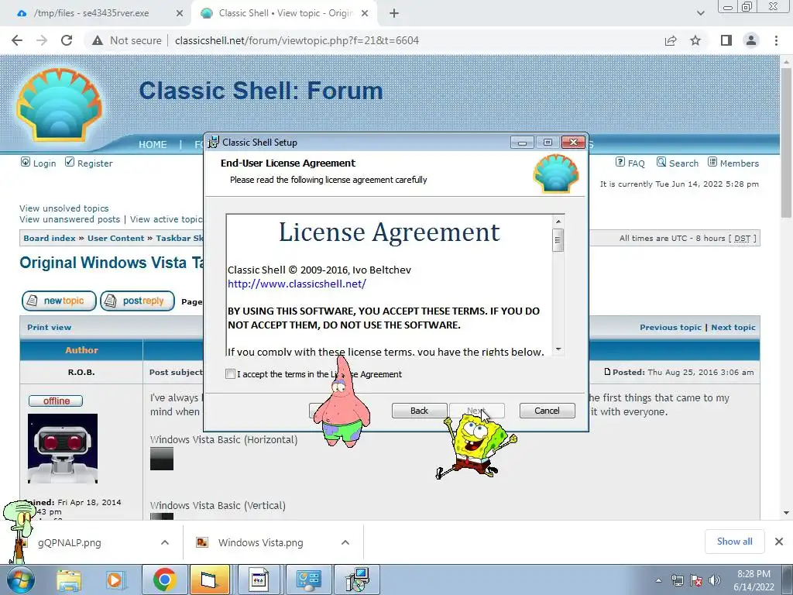Click the Classic Shell forum logo
The image size is (793, 595).
pos(59,105)
